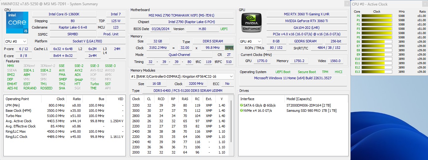This screenshot has height=160, width=428.
Task: Click the MSI MAG Z790 TOMAHAWK WIFI field
Action: pyautogui.click(x=181, y=15)
